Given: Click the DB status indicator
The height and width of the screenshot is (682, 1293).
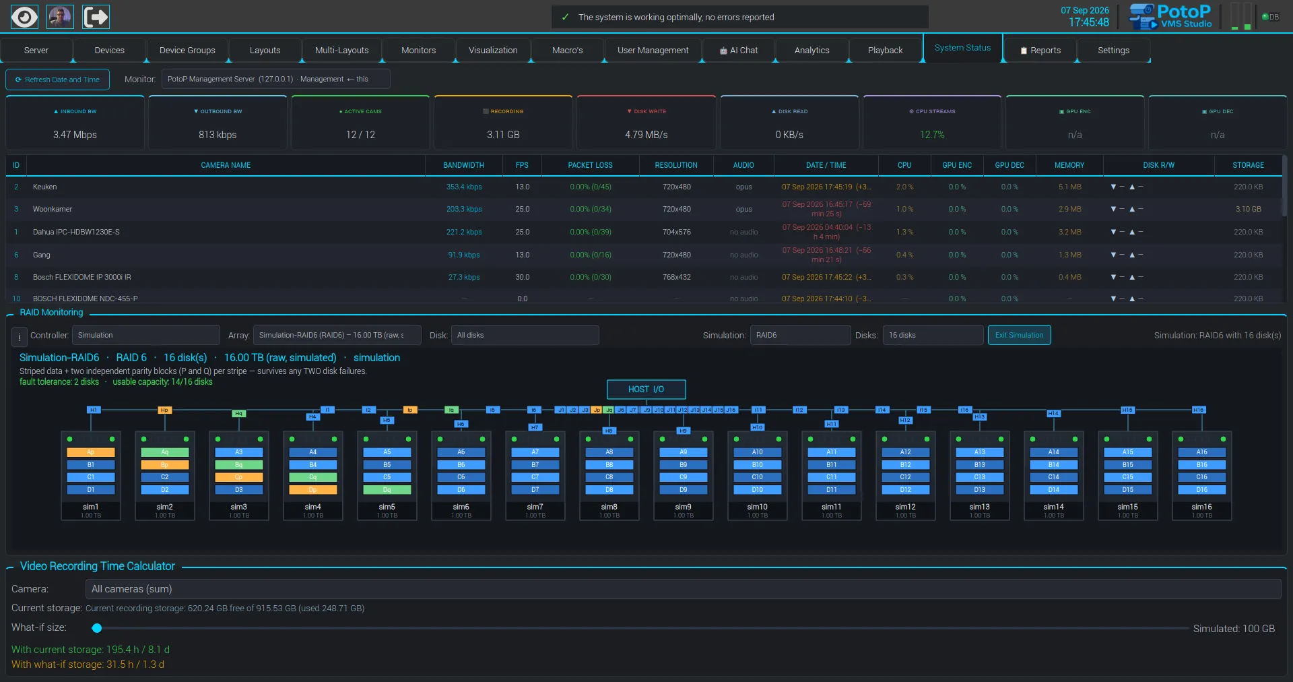Looking at the screenshot, I should point(1270,17).
